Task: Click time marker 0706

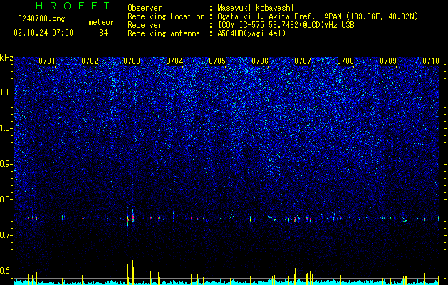Action: (x=260, y=61)
